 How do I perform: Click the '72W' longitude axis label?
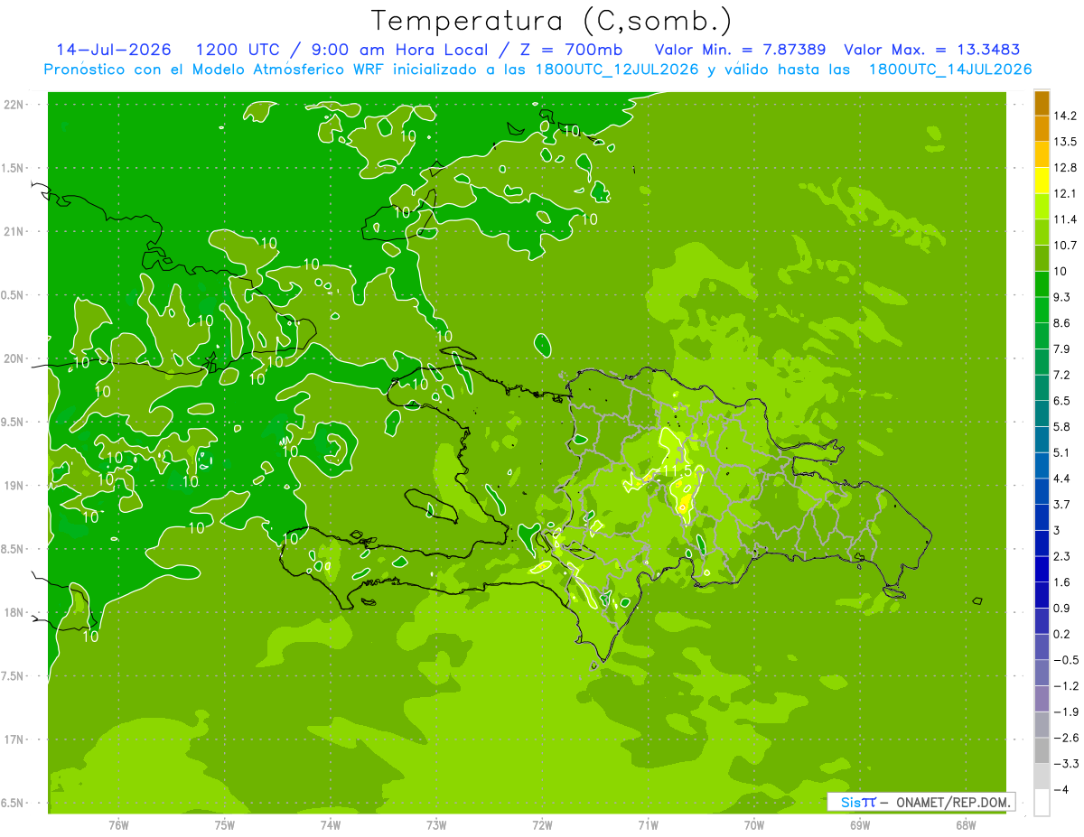click(x=542, y=824)
